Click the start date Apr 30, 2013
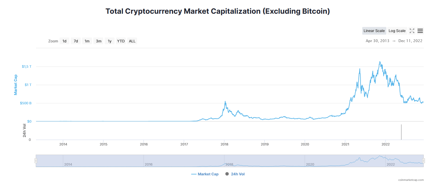Image resolution: width=439 pixels, height=190 pixels. [377, 41]
